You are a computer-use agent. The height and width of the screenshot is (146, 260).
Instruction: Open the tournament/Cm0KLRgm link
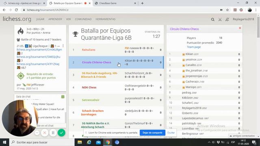tap(39, 49)
